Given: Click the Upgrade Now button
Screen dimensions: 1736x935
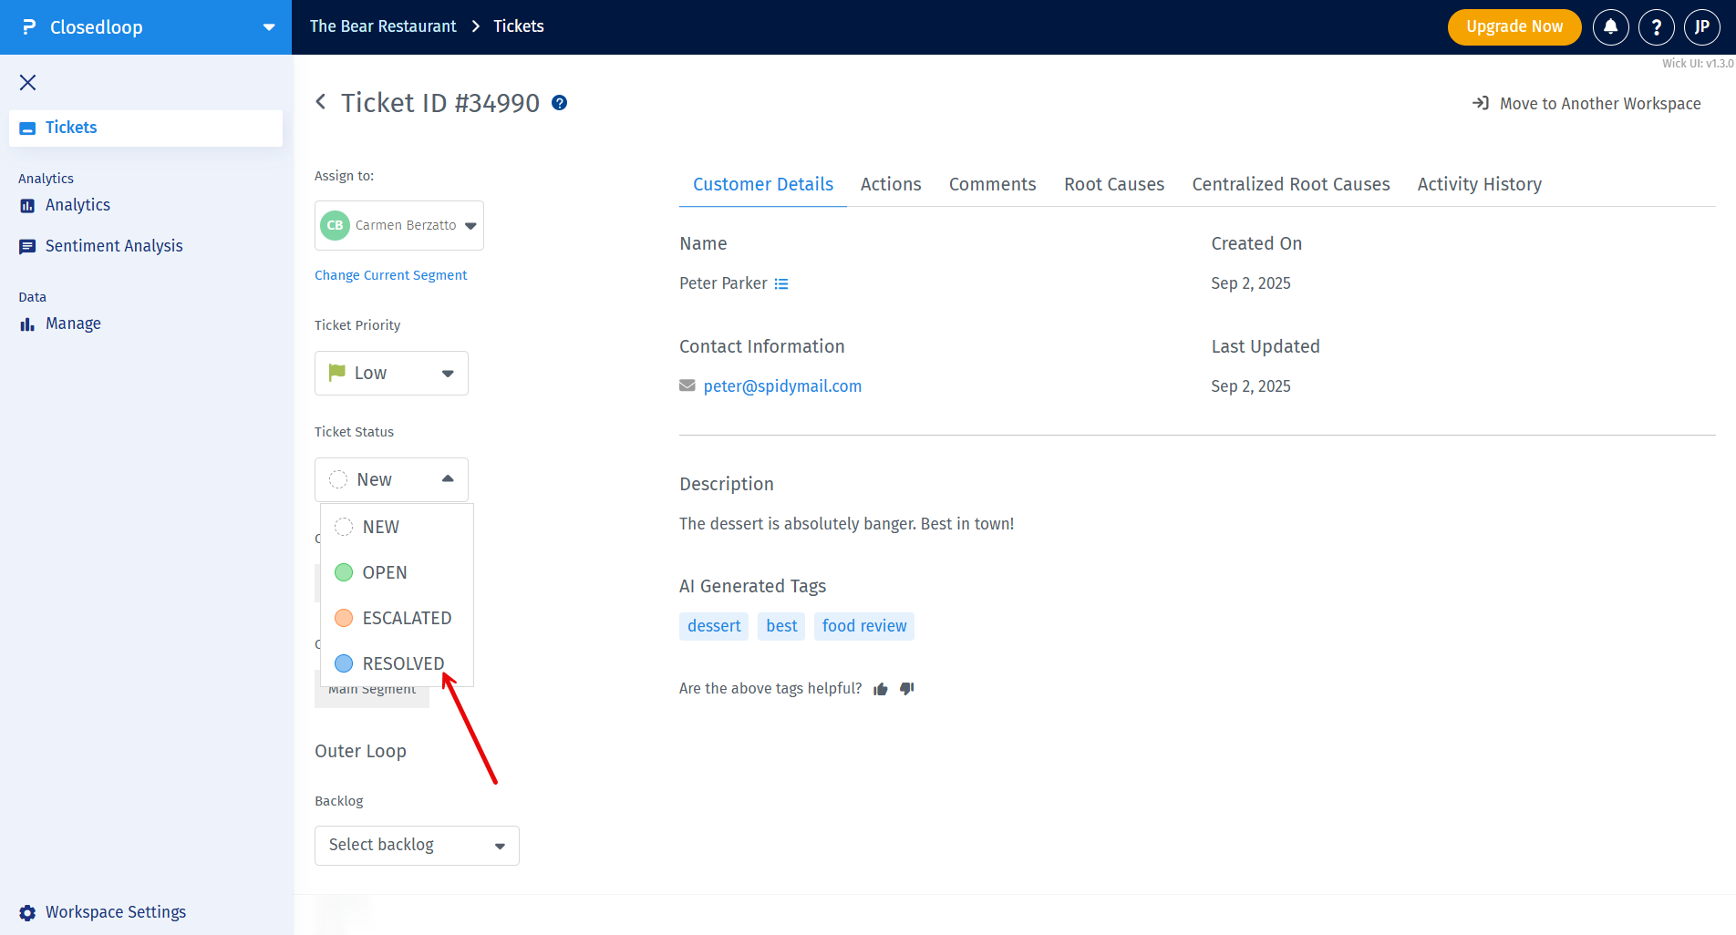Looking at the screenshot, I should pyautogui.click(x=1514, y=27).
